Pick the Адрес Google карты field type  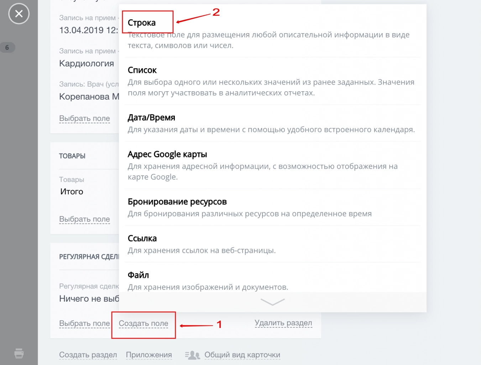click(167, 154)
